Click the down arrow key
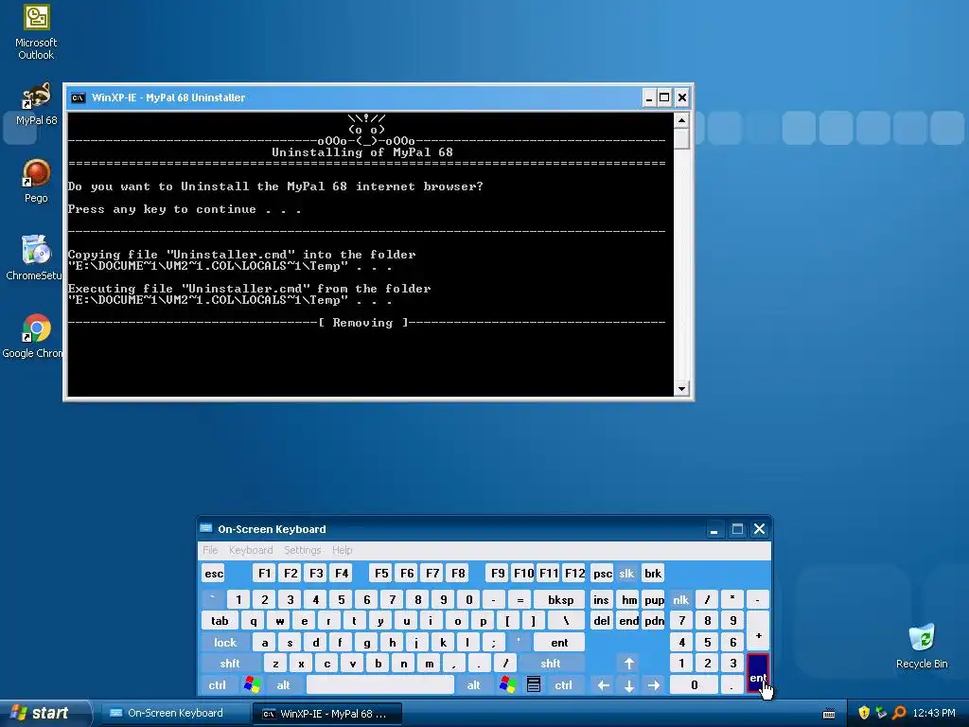The width and height of the screenshot is (969, 727). (x=628, y=685)
